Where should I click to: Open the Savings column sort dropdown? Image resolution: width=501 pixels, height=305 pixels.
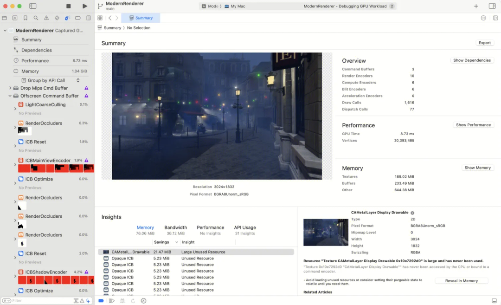[x=176, y=242]
